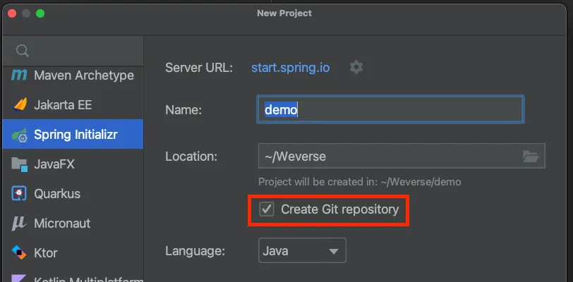Click the Quarkus logo icon

19,194
